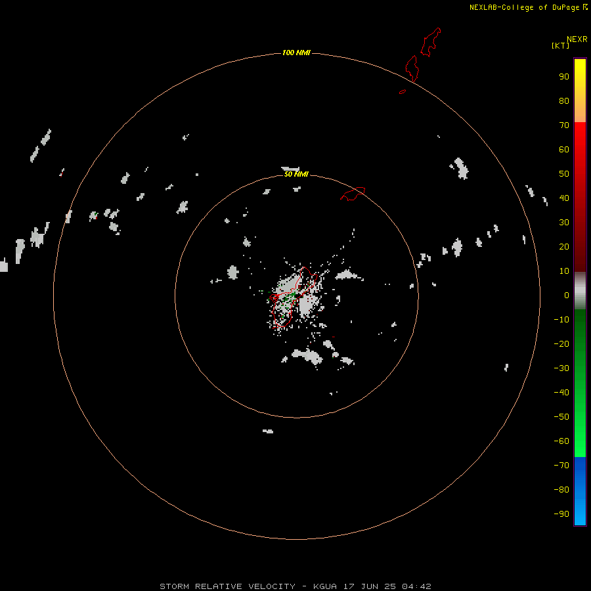The height and width of the screenshot is (591, 591).
Task: Click the red Guam island outline at radar center
Action: click(294, 297)
